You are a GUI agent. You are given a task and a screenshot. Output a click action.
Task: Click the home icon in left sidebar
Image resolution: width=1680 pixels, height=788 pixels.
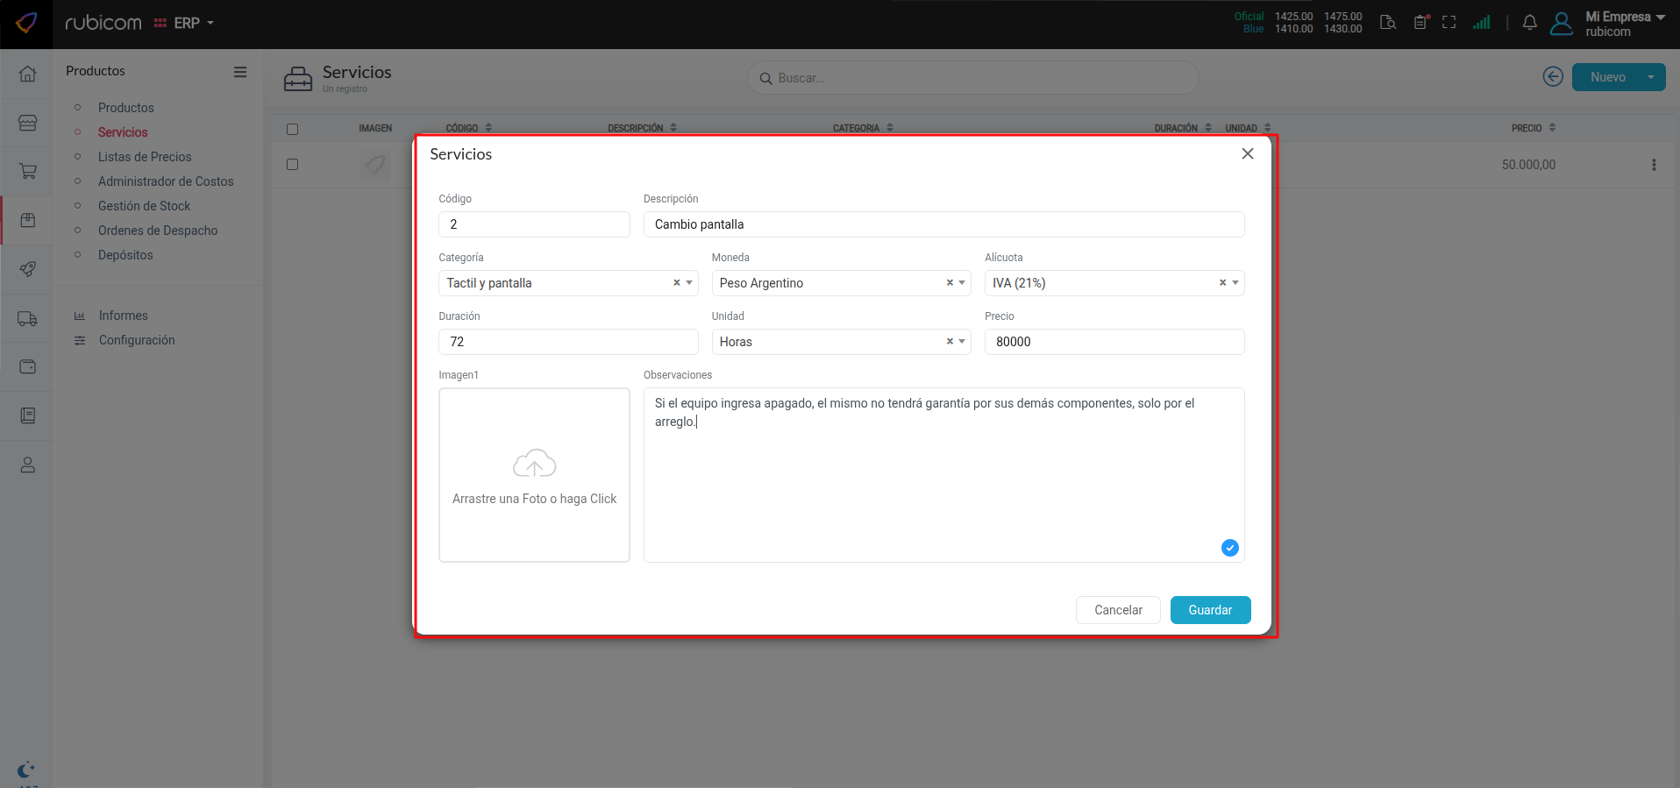pos(27,74)
